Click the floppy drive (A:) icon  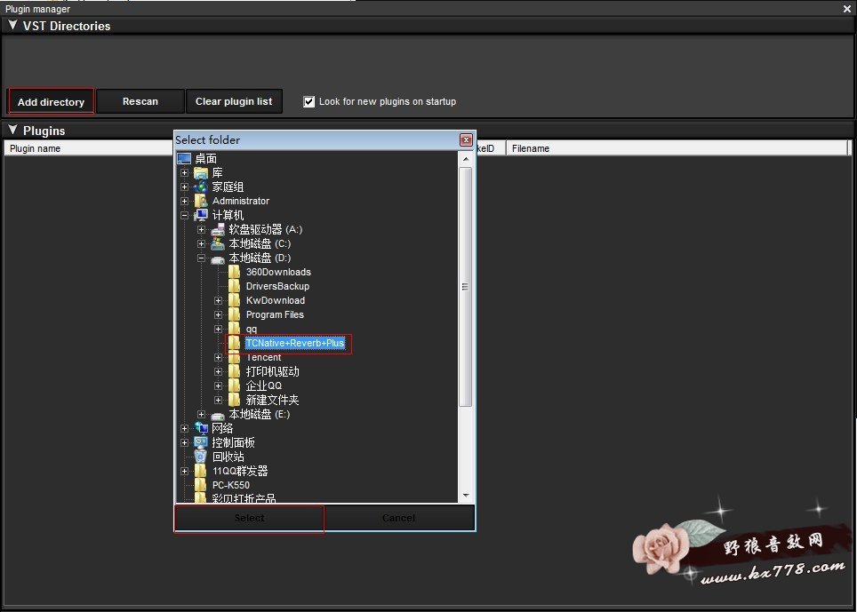pos(218,229)
